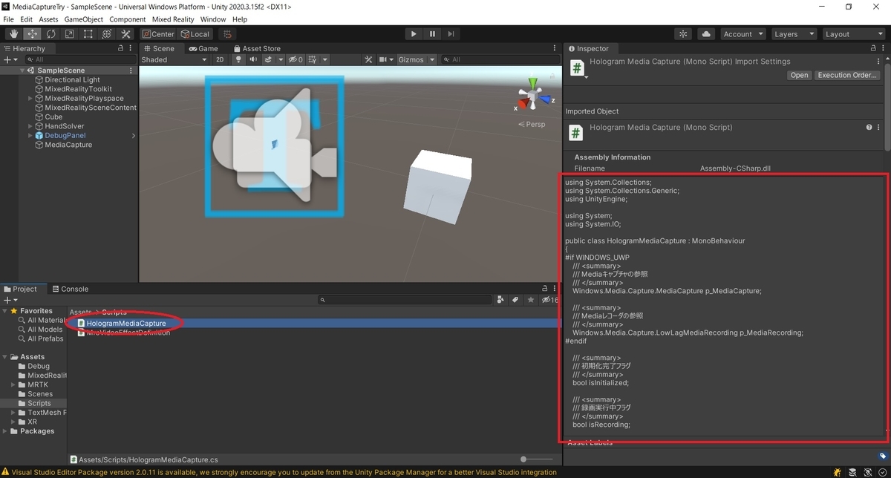Click the Open script button
The height and width of the screenshot is (478, 891).
click(799, 75)
